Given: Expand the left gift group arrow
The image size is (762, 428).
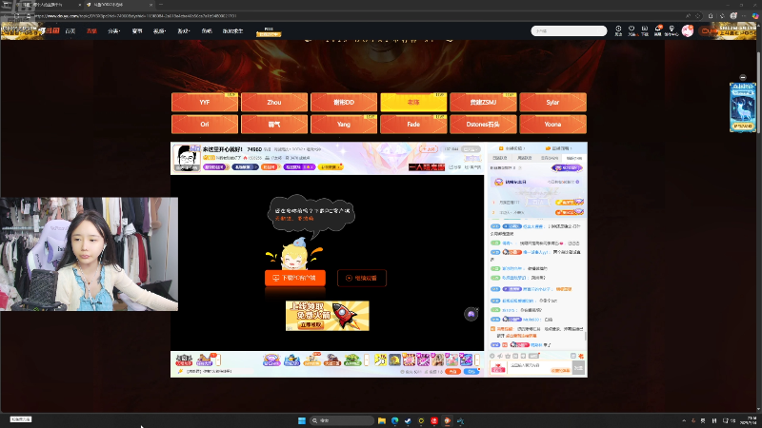Looking at the screenshot, I should (x=219, y=360).
